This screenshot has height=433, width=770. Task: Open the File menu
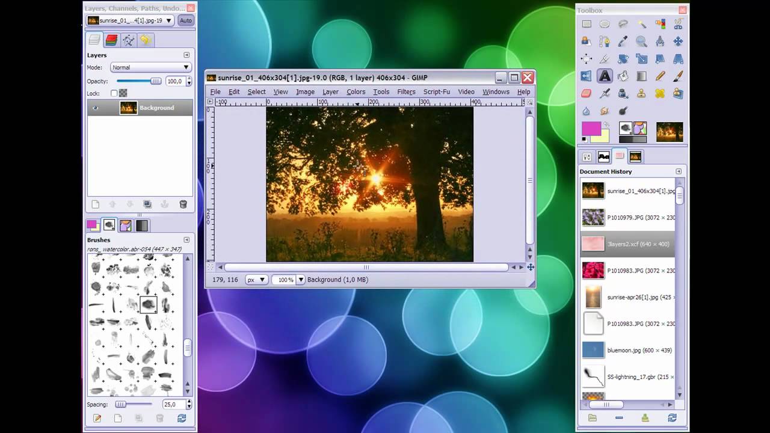[215, 92]
